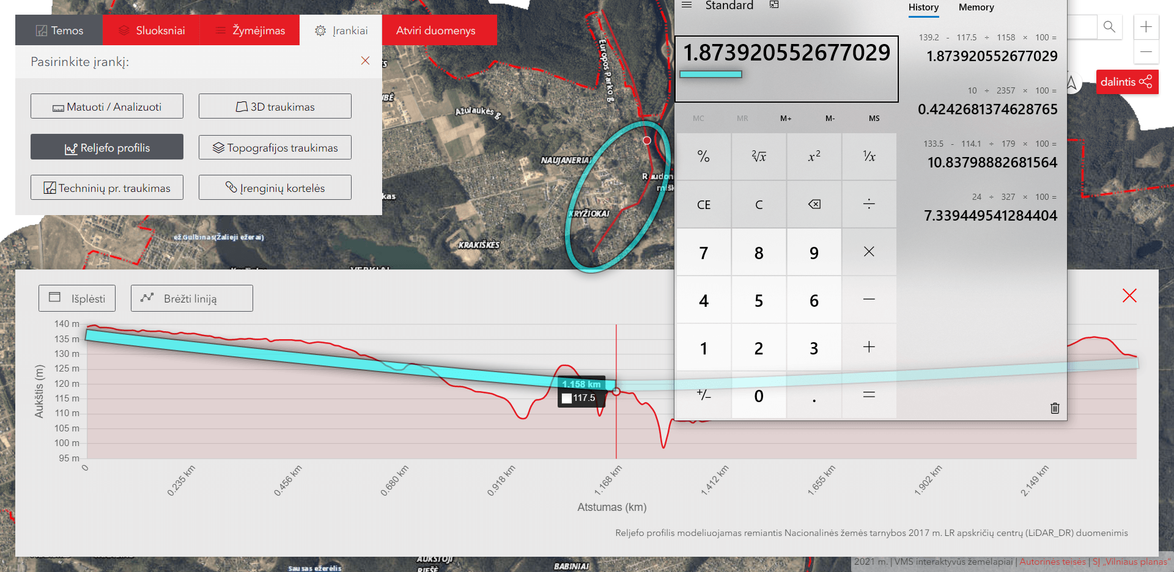Zoom out the map with minus button

(x=1146, y=52)
